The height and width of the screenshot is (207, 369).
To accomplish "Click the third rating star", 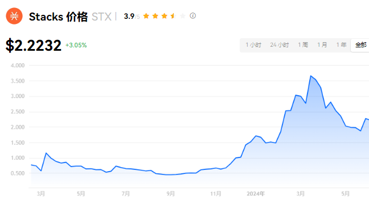I will coord(164,16).
